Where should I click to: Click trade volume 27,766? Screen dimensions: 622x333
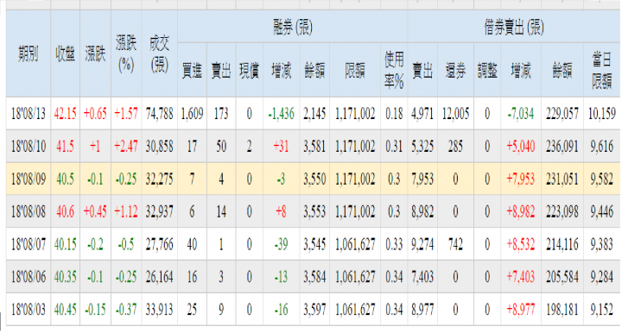160,244
